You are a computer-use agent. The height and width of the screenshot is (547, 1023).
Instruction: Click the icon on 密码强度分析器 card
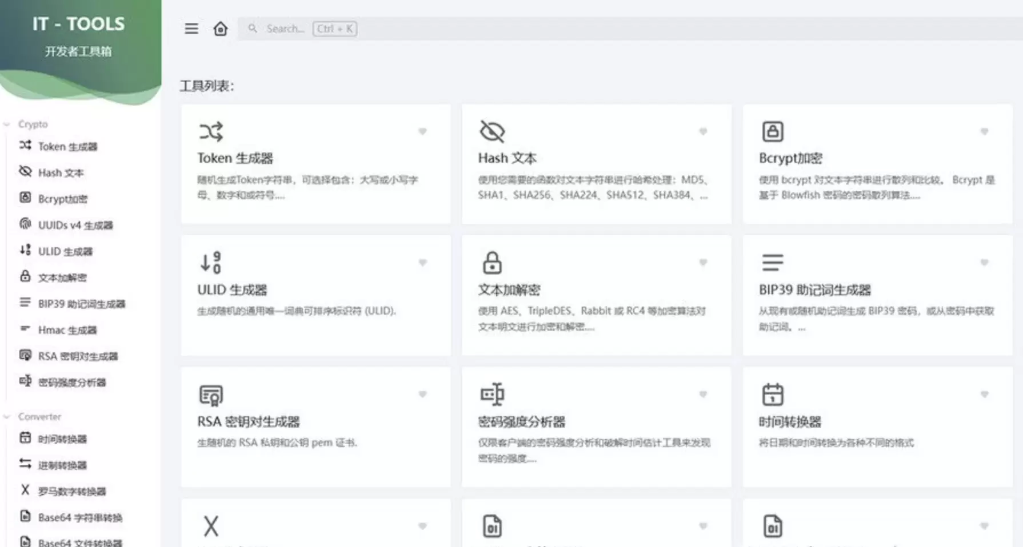[492, 394]
